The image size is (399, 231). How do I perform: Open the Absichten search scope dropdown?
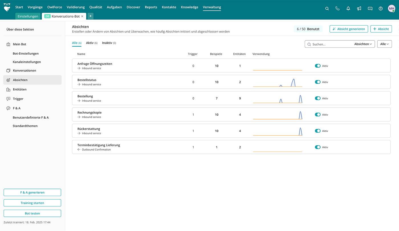(x=363, y=44)
